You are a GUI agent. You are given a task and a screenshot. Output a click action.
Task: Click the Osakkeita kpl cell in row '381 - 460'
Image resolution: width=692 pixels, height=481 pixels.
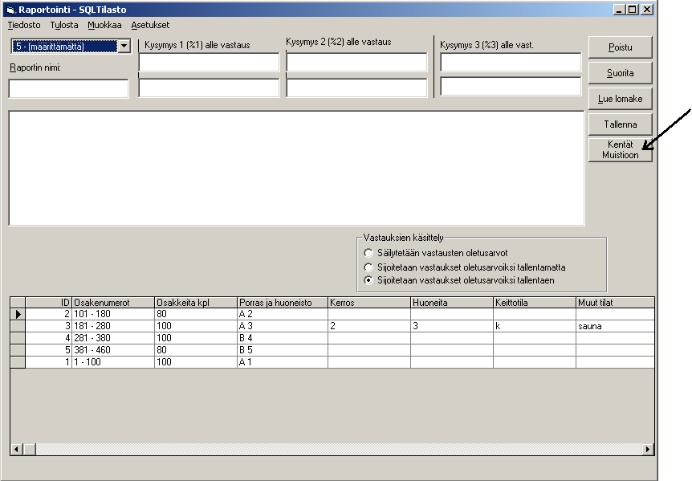[x=196, y=350]
